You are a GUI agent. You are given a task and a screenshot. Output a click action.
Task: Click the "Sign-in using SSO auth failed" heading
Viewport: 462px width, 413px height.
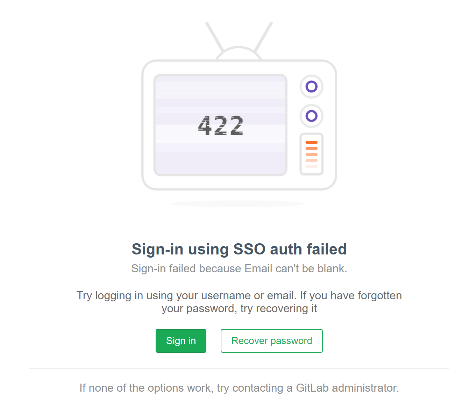click(239, 249)
